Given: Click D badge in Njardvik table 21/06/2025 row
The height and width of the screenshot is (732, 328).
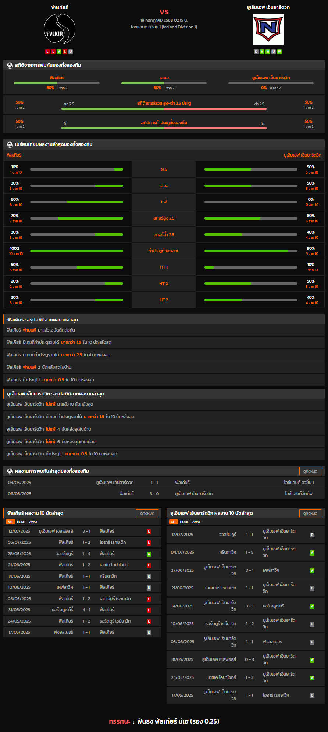Looking at the screenshot, I should pyautogui.click(x=312, y=588).
